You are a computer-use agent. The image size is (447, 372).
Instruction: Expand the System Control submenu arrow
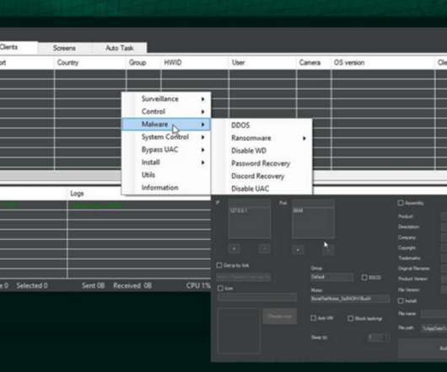tap(203, 137)
